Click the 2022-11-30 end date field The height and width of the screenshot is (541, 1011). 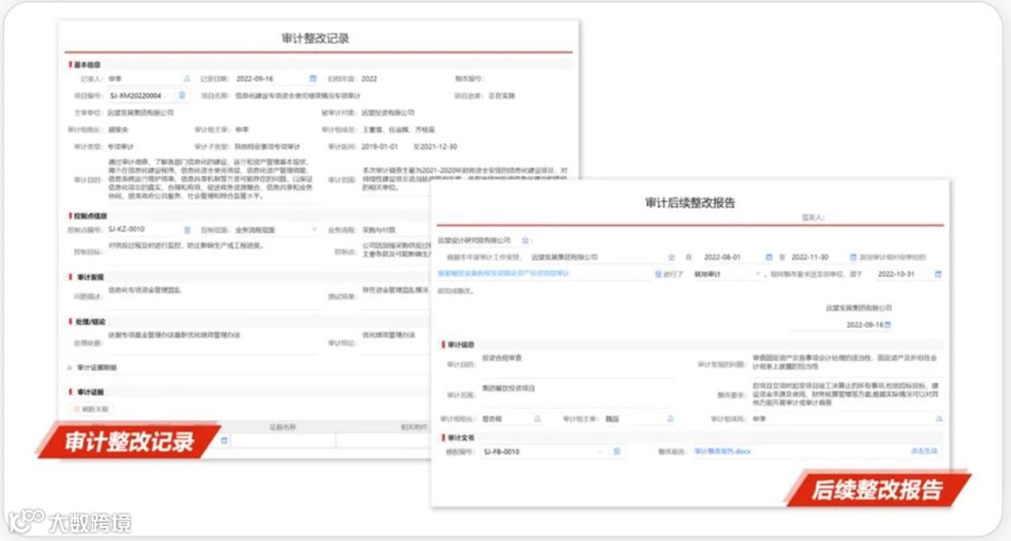pyautogui.click(x=810, y=257)
